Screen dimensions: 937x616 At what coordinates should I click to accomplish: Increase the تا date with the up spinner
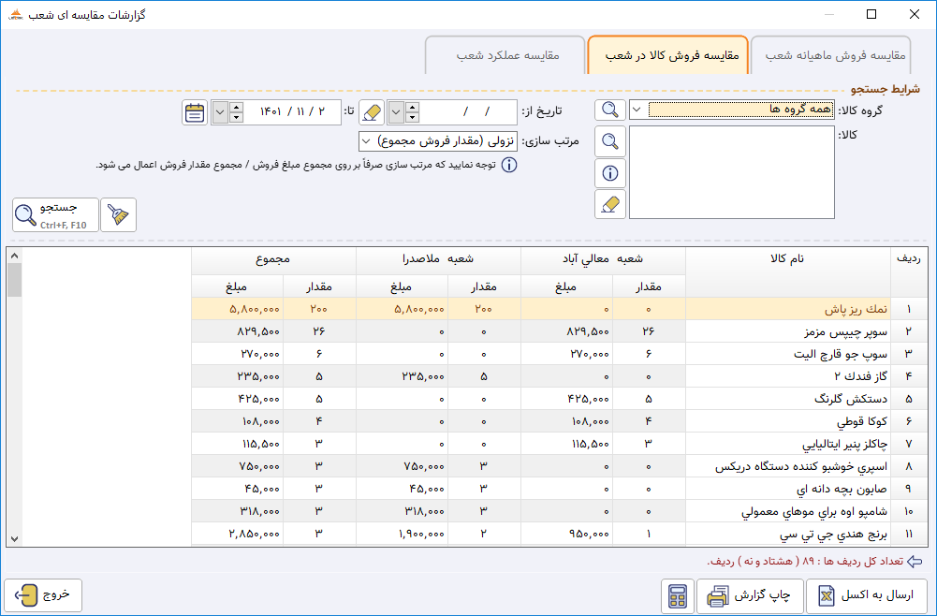point(236,107)
